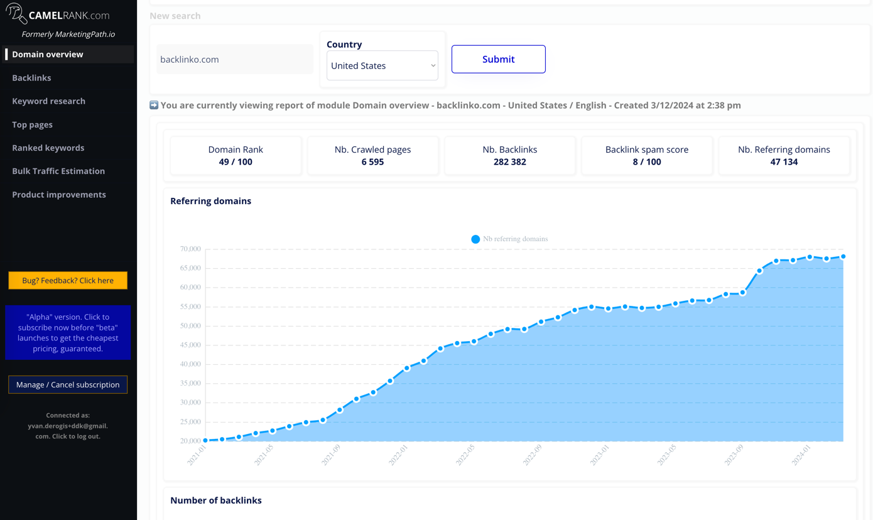This screenshot has height=520, width=873.
Task: Click the New search heading
Action: pos(175,16)
